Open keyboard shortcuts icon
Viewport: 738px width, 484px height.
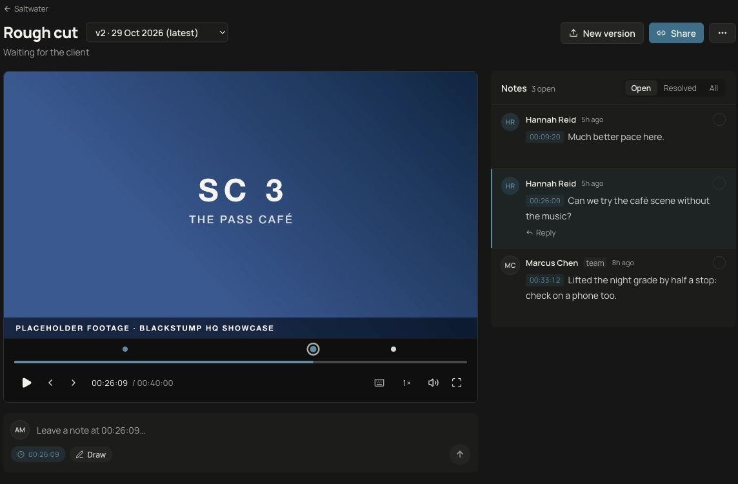[x=379, y=383]
